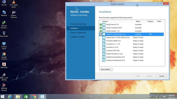Click the Progress column header

click(x=150, y=21)
